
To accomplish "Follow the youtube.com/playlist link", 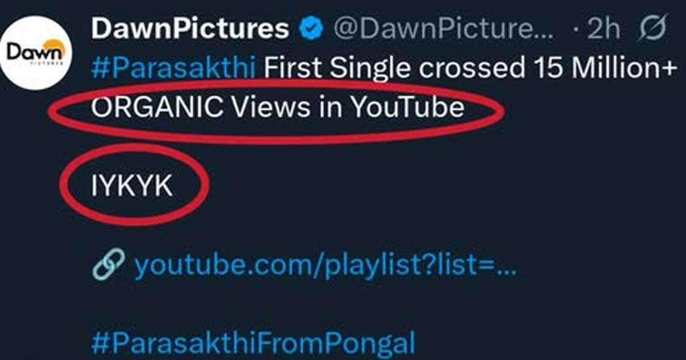I will coord(324,266).
